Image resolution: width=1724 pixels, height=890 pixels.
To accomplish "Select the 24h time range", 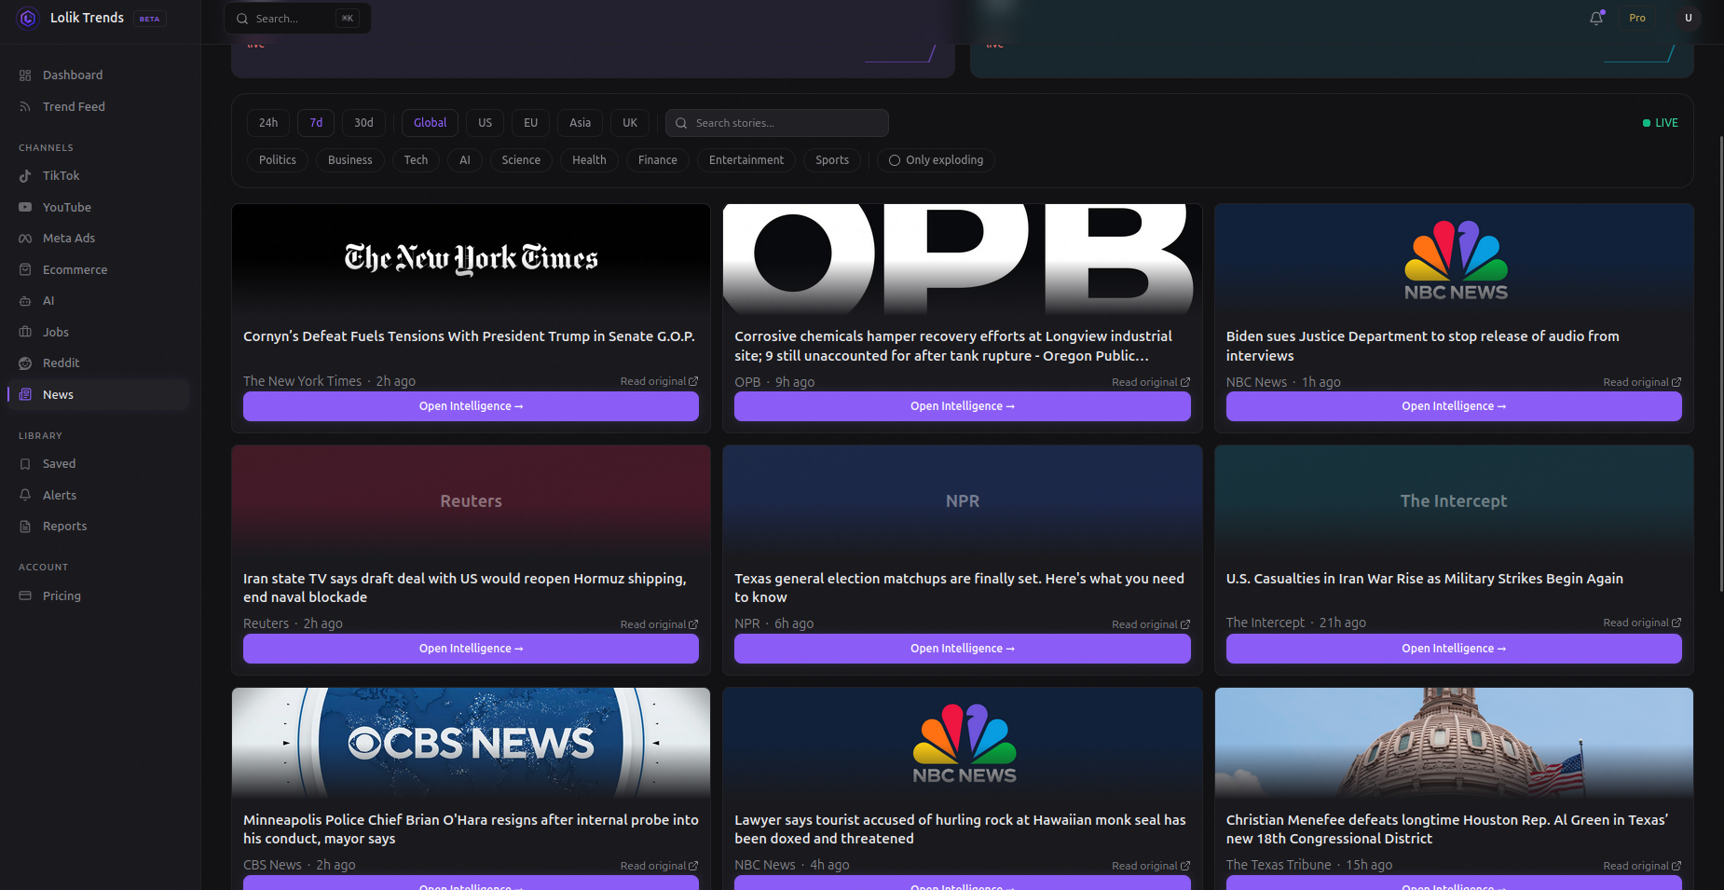I will [268, 123].
